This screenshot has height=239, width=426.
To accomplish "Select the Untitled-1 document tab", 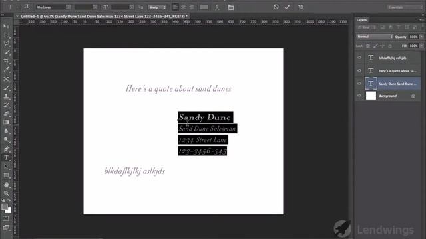I will pos(104,16).
